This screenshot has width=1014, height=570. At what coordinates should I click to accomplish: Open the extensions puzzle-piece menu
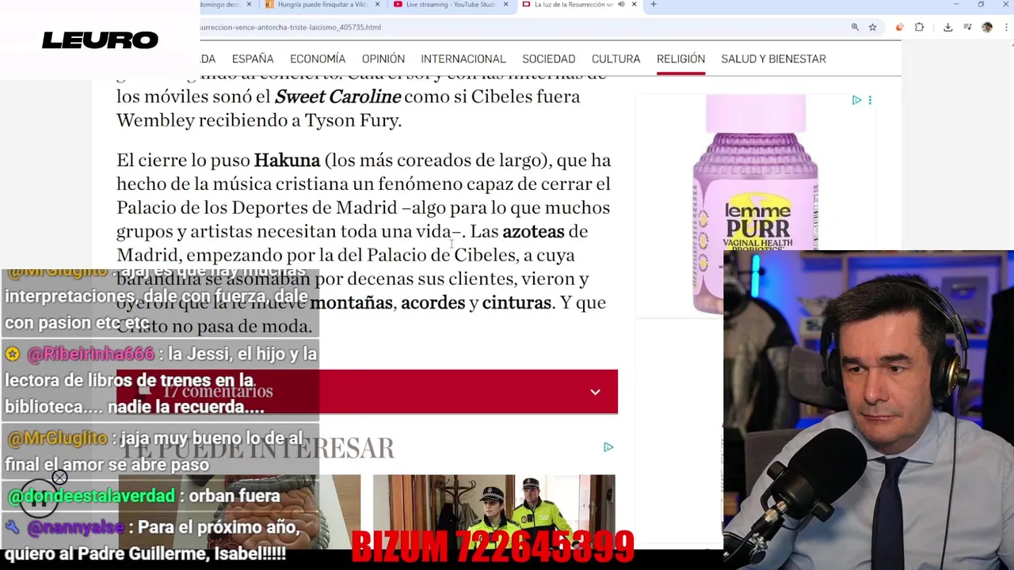(919, 27)
